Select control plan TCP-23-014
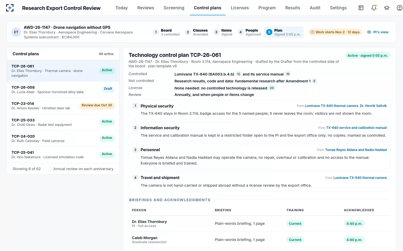Screen dimensions: 403x251 (63, 106)
